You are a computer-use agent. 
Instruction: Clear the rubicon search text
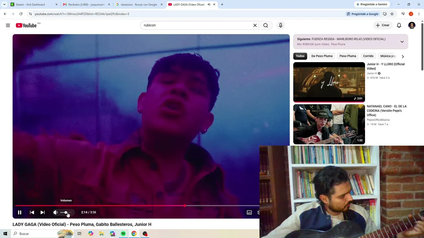coord(255,25)
